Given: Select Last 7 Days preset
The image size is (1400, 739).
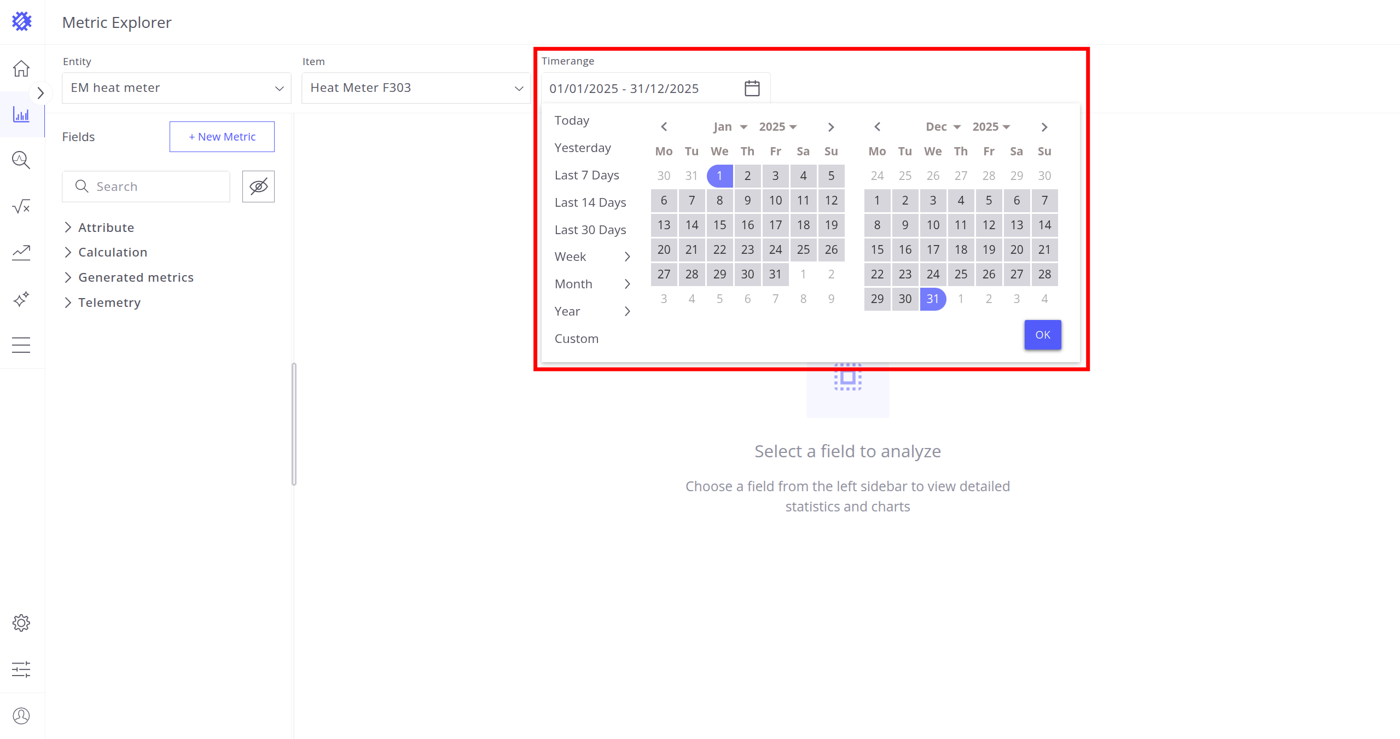Looking at the screenshot, I should click(x=586, y=175).
